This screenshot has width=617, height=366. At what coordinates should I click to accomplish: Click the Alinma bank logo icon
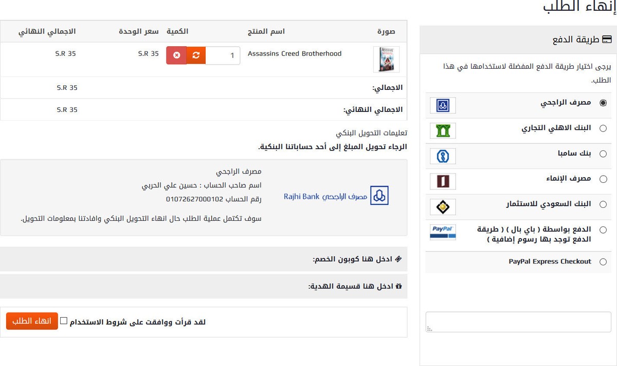click(443, 181)
